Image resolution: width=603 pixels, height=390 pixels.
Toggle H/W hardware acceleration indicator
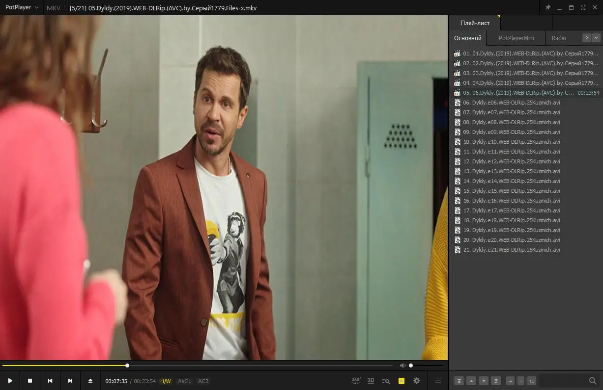coord(166,381)
